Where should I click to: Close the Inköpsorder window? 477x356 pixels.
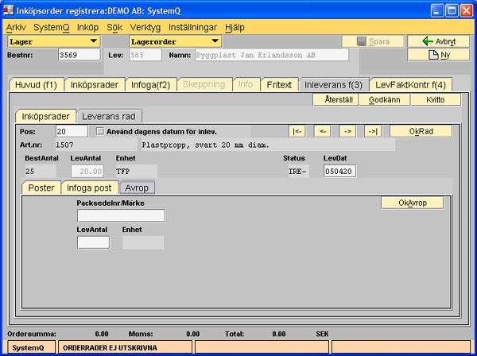click(x=466, y=11)
